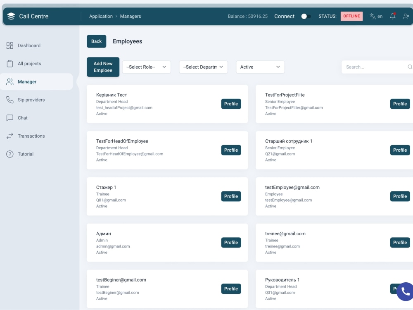
Task: Click the Transactions arrows icon
Action: pyautogui.click(x=10, y=136)
